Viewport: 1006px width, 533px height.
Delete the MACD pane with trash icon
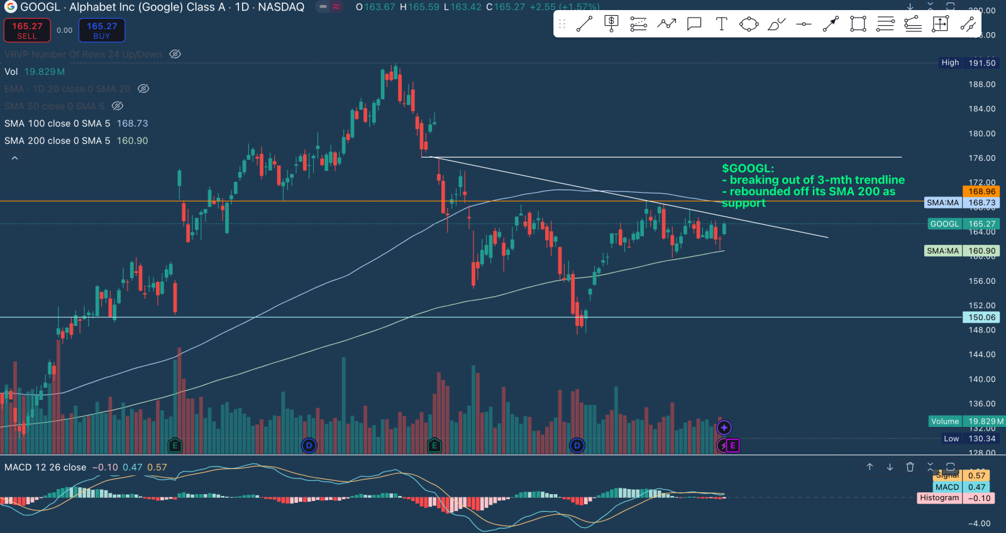click(x=910, y=467)
